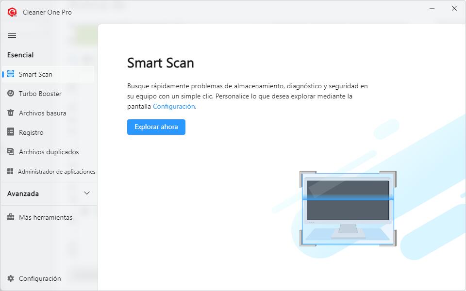Click the Administrador de aplicaciones grid icon
This screenshot has height=291, width=466.
click(x=10, y=171)
